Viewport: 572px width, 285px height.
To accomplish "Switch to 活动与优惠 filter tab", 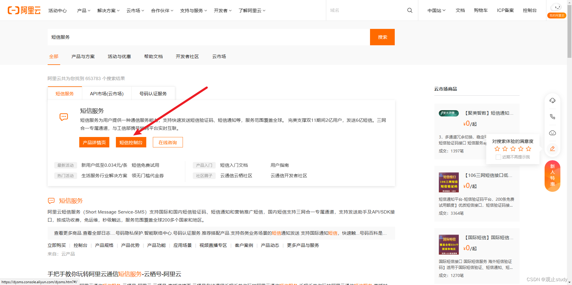I will pos(119,56).
